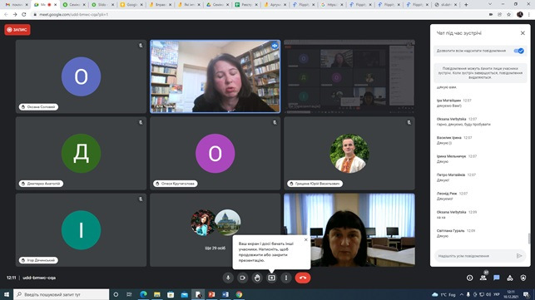Turn off camera with the video button
This screenshot has width=535, height=300.
point(243,278)
